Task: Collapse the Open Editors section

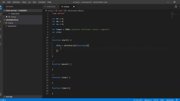Action: pos(4,11)
